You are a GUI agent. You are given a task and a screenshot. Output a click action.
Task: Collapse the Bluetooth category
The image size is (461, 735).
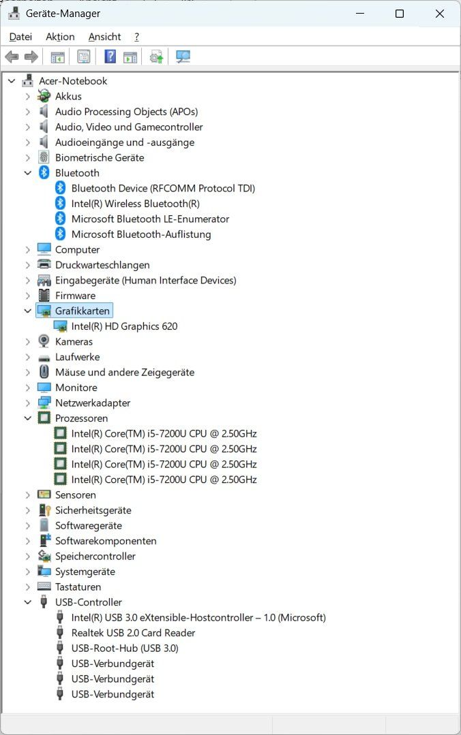pos(28,173)
